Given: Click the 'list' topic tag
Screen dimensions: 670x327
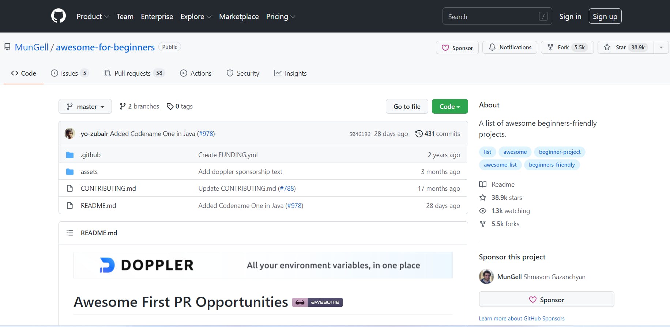Looking at the screenshot, I should (x=488, y=152).
